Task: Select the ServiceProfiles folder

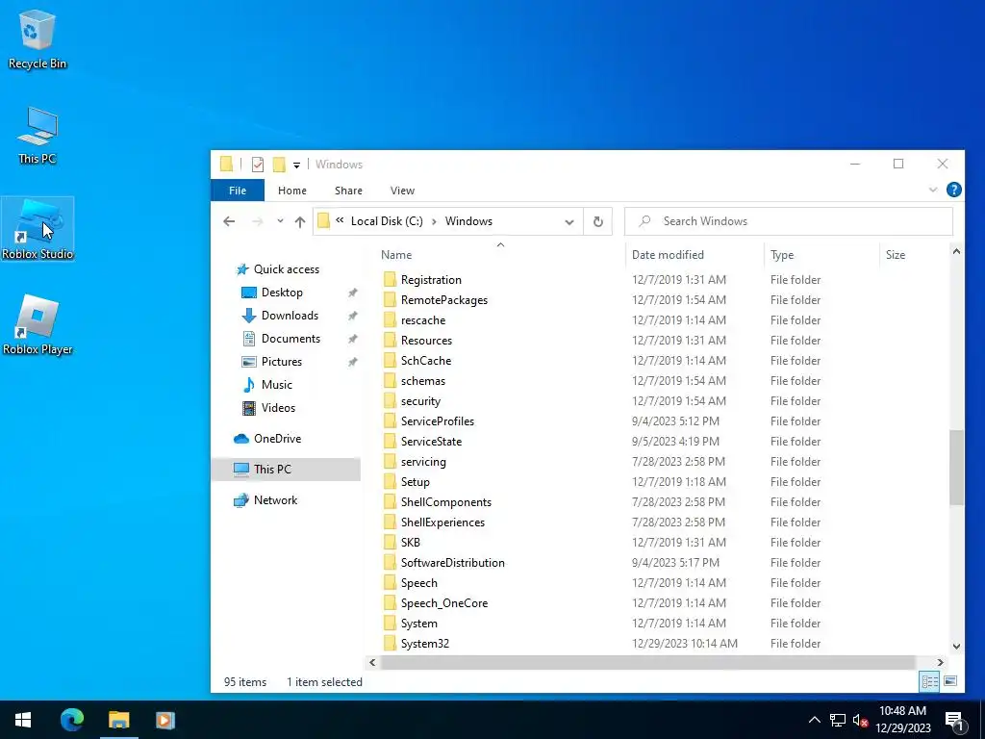Action: [x=438, y=421]
